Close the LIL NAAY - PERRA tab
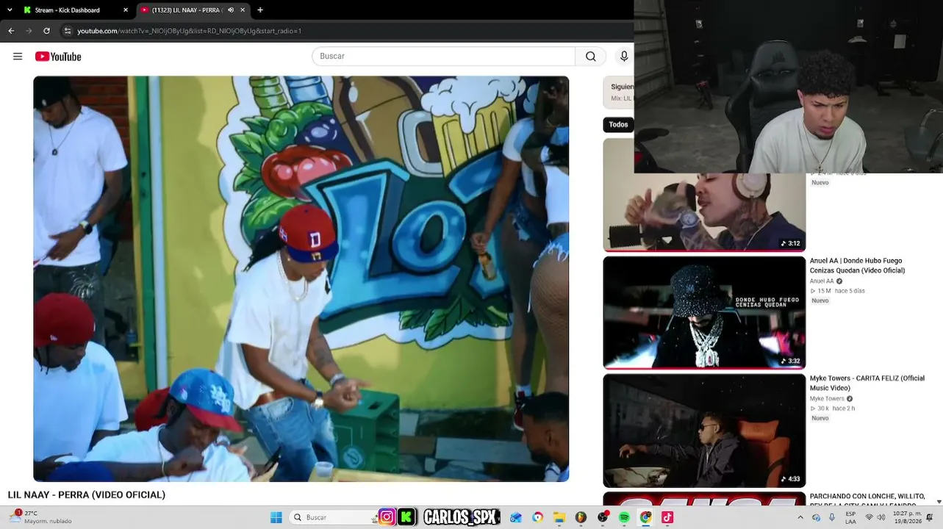The height and width of the screenshot is (529, 943). [x=243, y=10]
